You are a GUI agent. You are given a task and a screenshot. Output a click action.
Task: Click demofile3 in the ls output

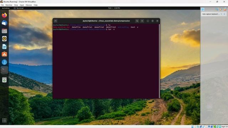[x=111, y=27]
